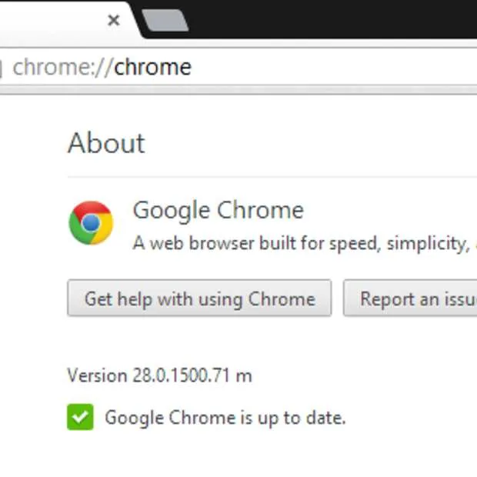Image resolution: width=477 pixels, height=477 pixels.
Task: Click the chrome://chrome address bar
Action: [x=239, y=67]
